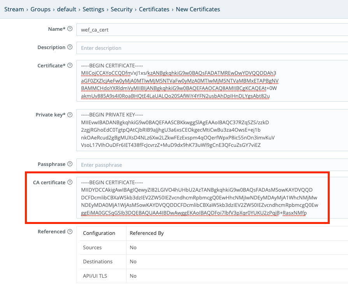The width and height of the screenshot is (348, 305).
Task: Click the New Certificates breadcrumb entry
Action: pyautogui.click(x=198, y=9)
